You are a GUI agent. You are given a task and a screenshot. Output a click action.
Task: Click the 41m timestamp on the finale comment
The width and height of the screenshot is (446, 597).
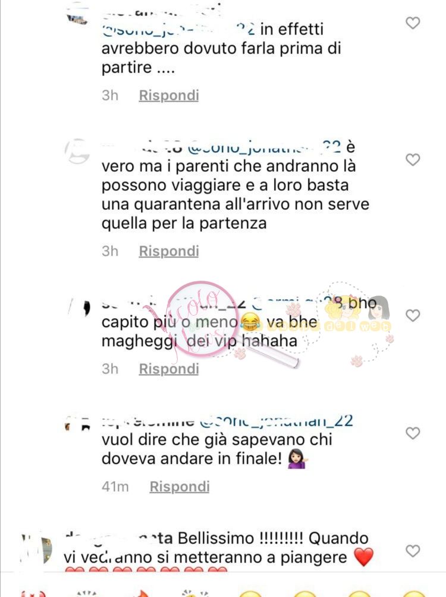coord(115,486)
